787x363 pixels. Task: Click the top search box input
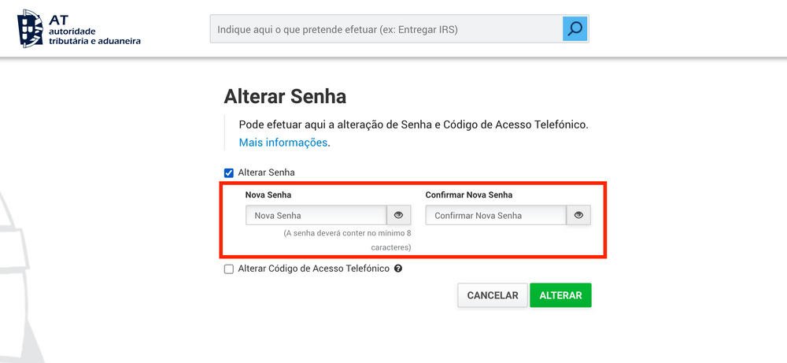coord(386,29)
